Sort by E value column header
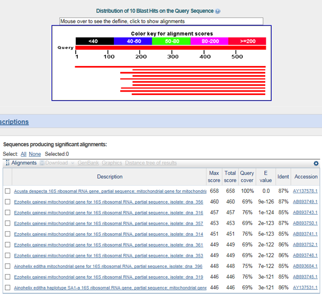This screenshot has height=296, width=322. 266,177
